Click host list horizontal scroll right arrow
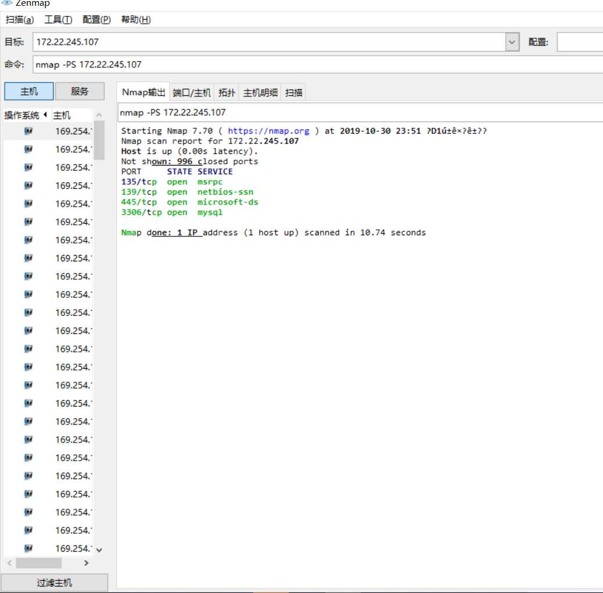603x593 pixels. click(x=86, y=563)
